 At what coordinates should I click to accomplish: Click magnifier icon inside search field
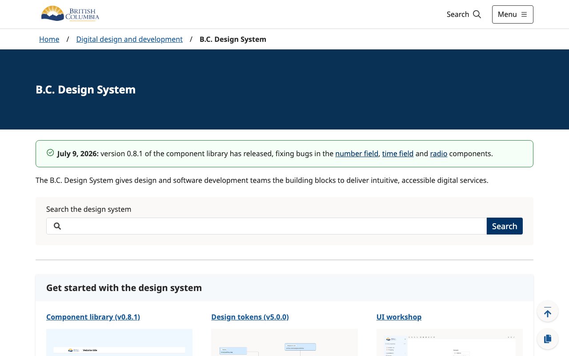[57, 226]
